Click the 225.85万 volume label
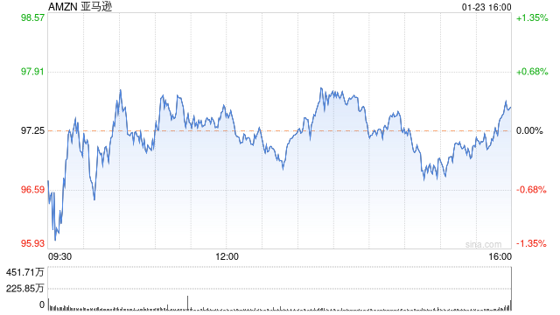 tap(25, 288)
